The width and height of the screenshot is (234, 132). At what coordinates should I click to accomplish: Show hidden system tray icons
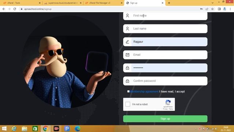point(196,129)
